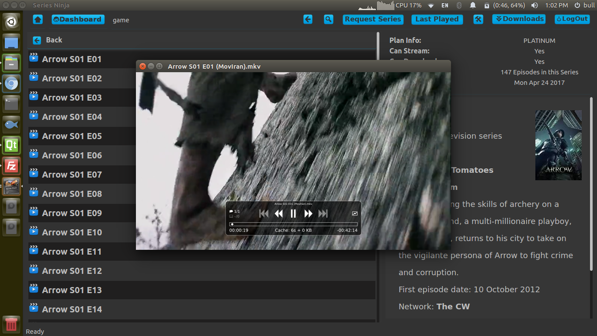This screenshot has width=597, height=336.
Task: Cycle audio track 1/1 in player
Action: (235, 211)
